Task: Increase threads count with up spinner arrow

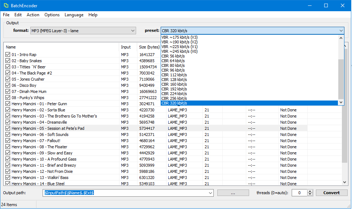Action: click(x=310, y=191)
